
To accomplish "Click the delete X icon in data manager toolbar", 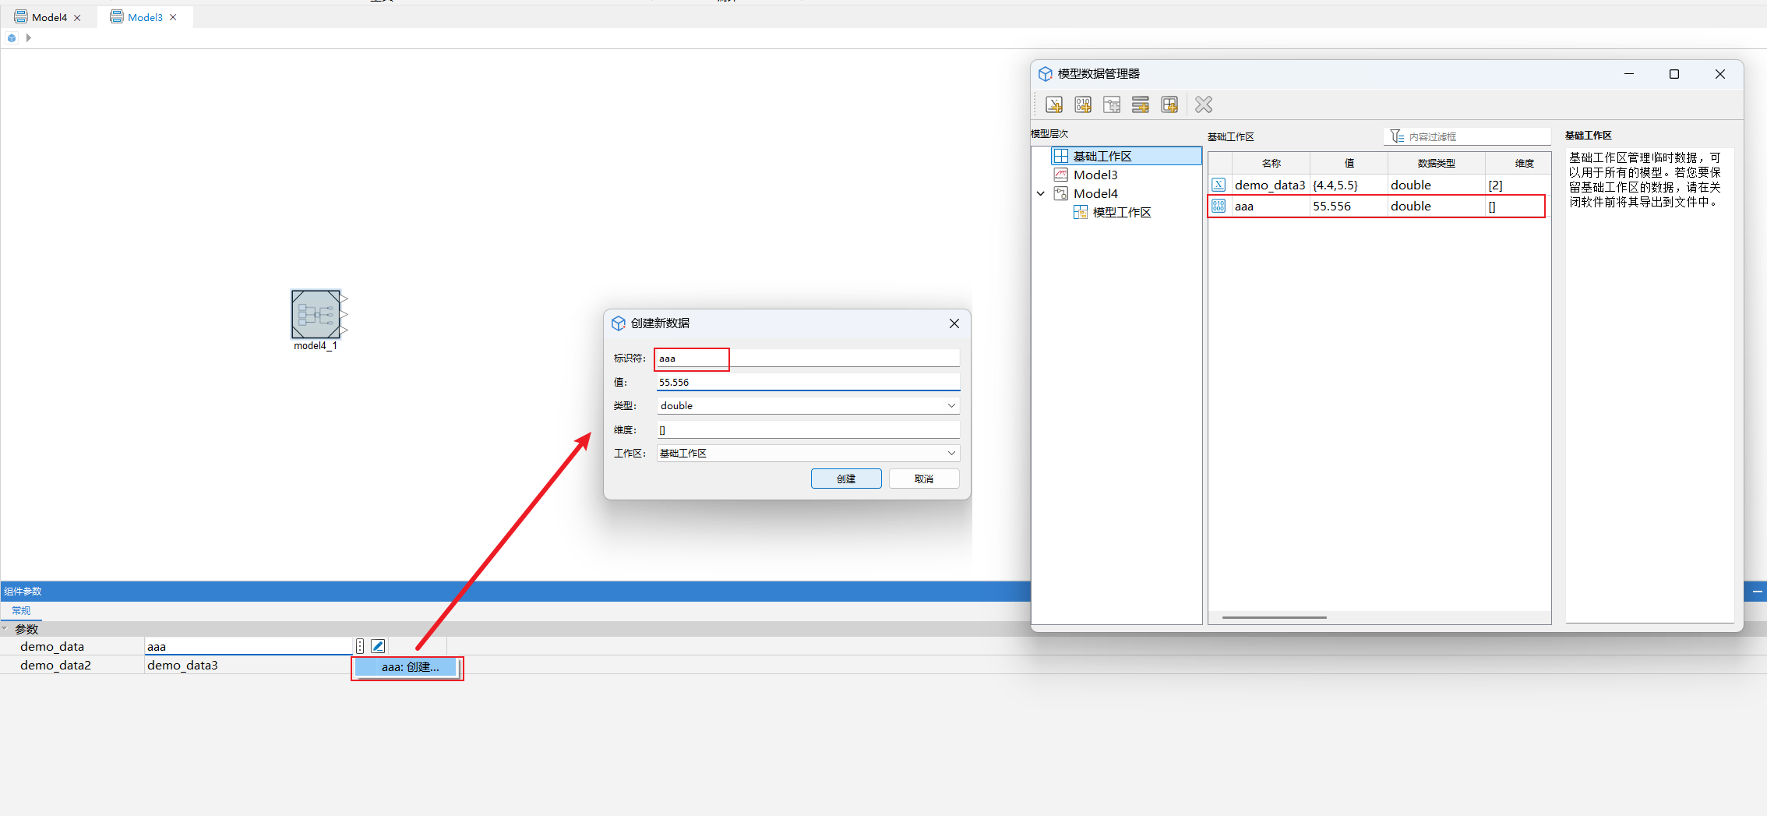I will click(1203, 105).
